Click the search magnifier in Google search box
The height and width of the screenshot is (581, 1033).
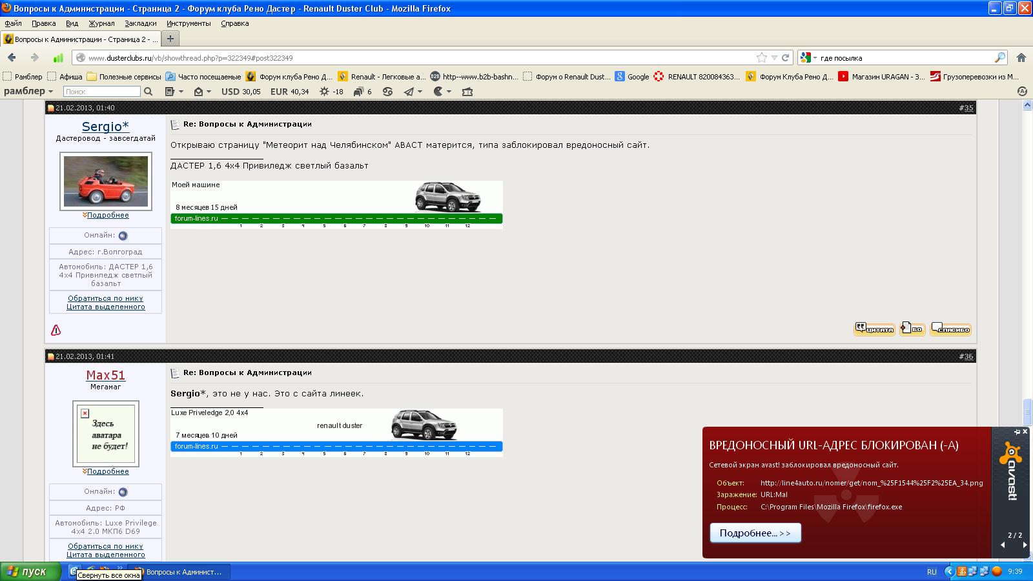pyautogui.click(x=999, y=57)
